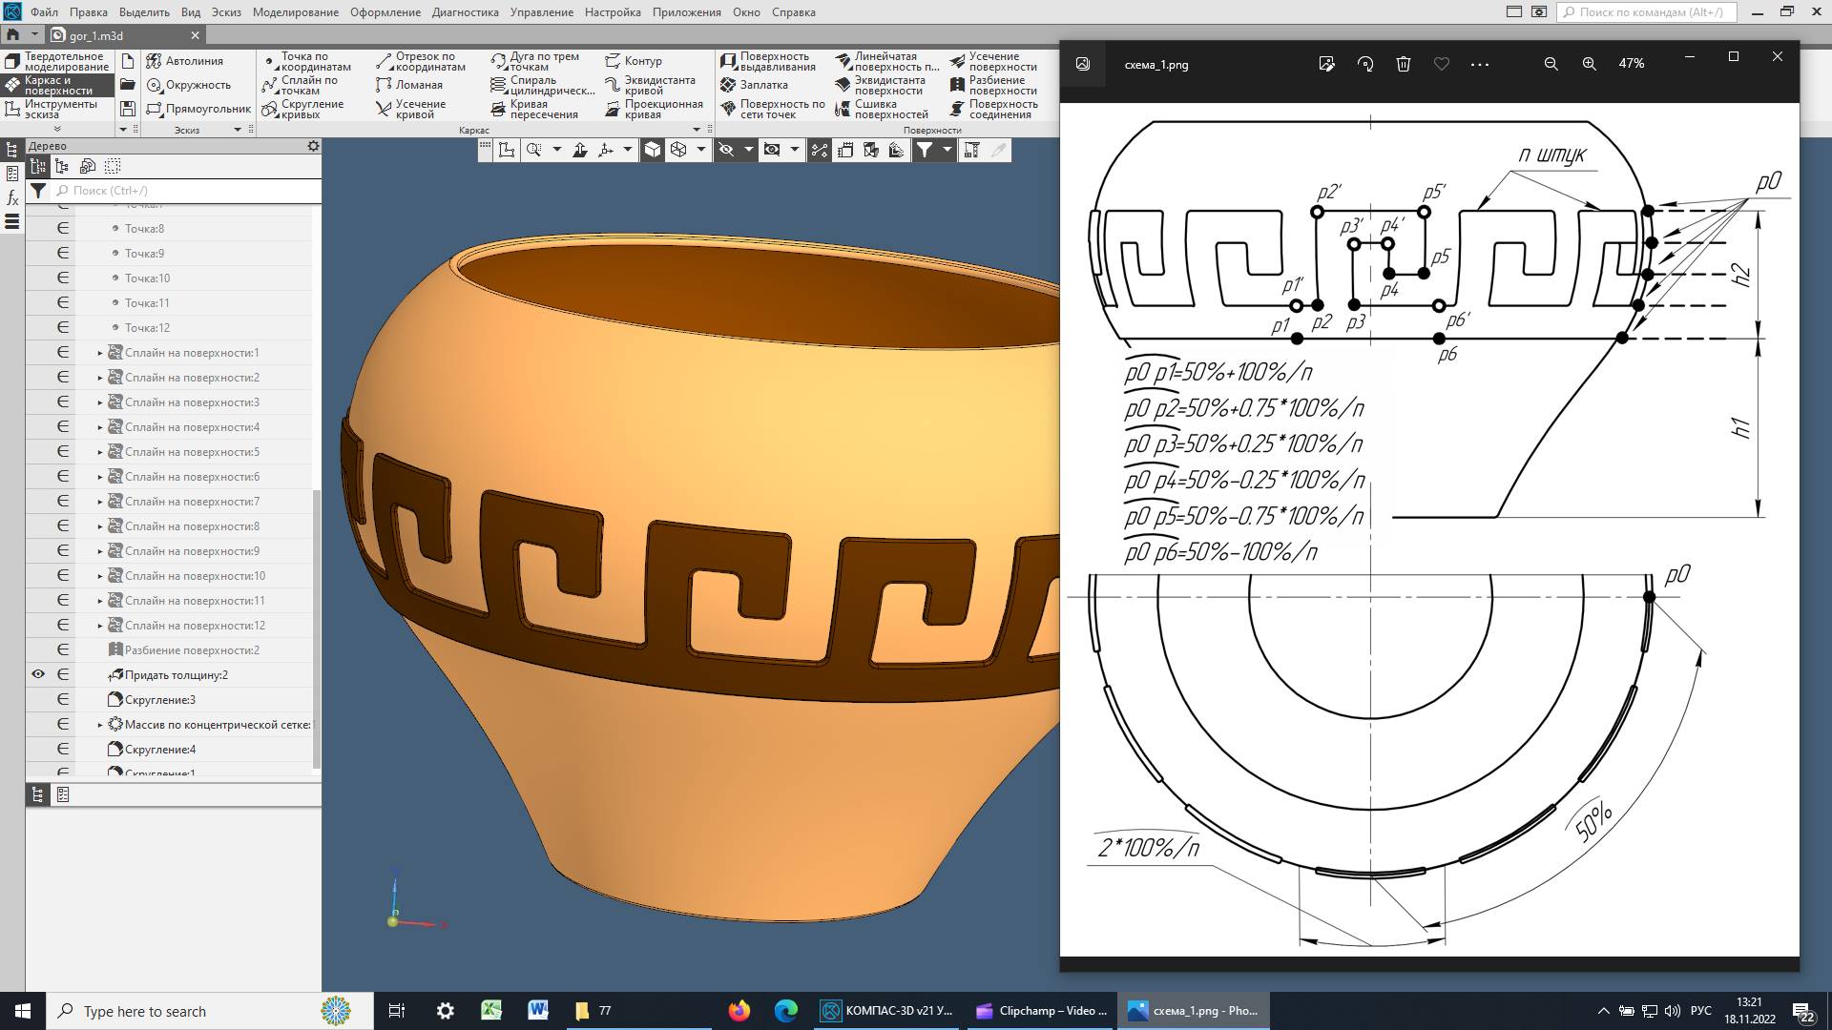This screenshot has height=1030, width=1832.
Task: Open the Дерево panel settings gear
Action: pyautogui.click(x=313, y=146)
